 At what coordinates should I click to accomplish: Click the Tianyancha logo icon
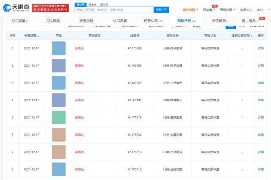click(x=7, y=8)
